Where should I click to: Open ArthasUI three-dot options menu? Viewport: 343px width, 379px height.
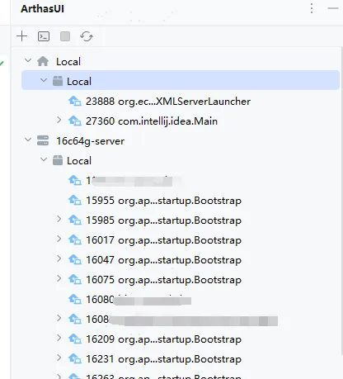[x=312, y=8]
